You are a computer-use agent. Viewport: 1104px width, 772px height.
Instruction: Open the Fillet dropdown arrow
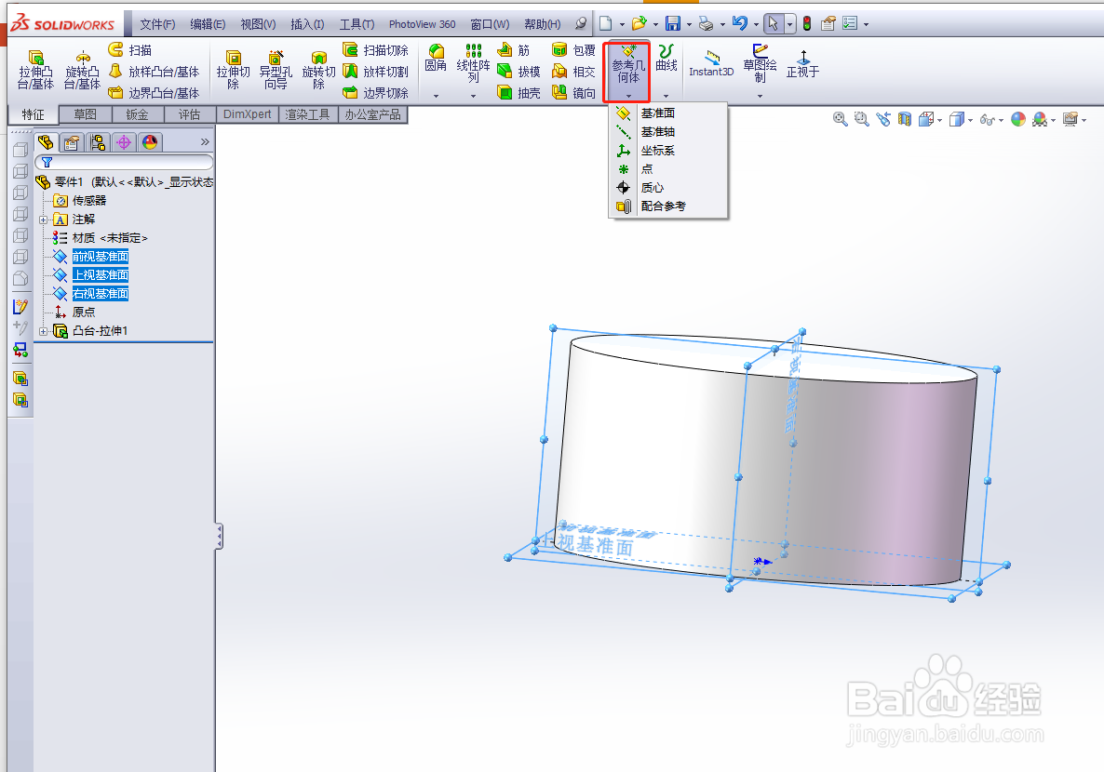(x=436, y=96)
